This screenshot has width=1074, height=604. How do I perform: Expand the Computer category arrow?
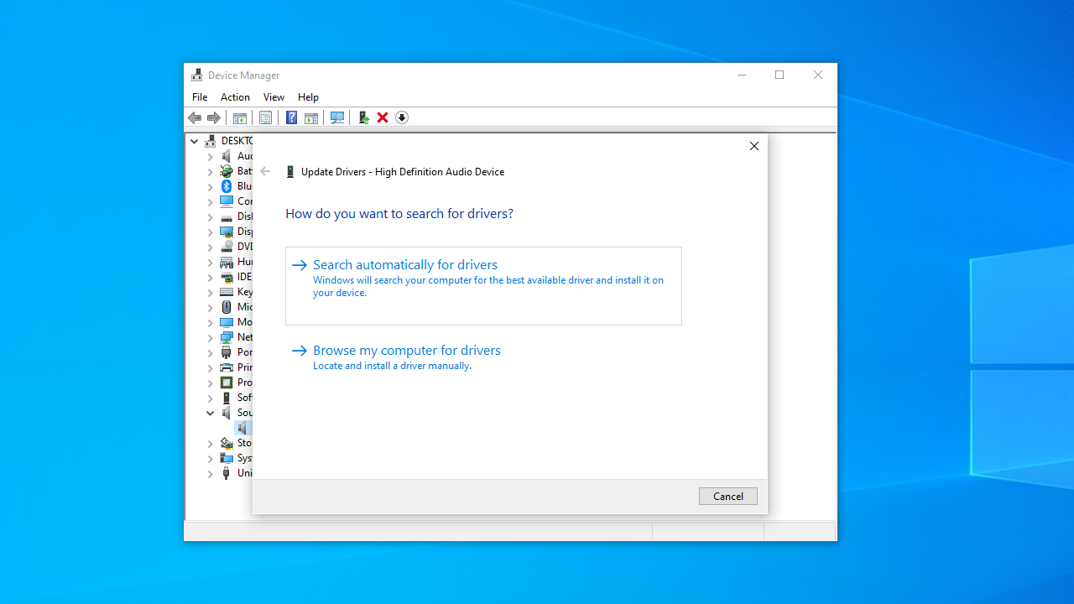click(211, 201)
